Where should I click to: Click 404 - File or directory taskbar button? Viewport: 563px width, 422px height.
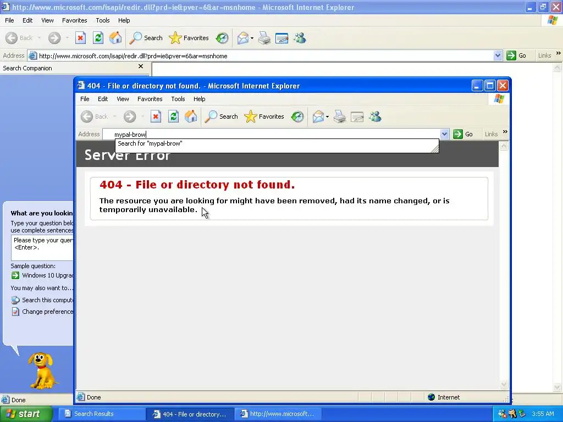pyautogui.click(x=190, y=414)
